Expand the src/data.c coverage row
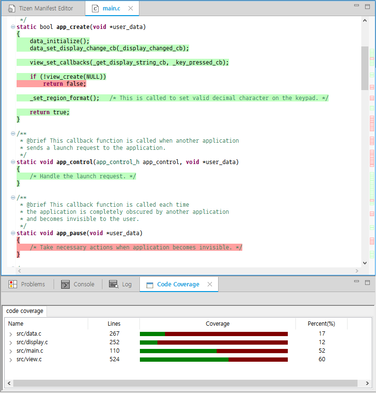This screenshot has width=376, height=393. point(10,334)
